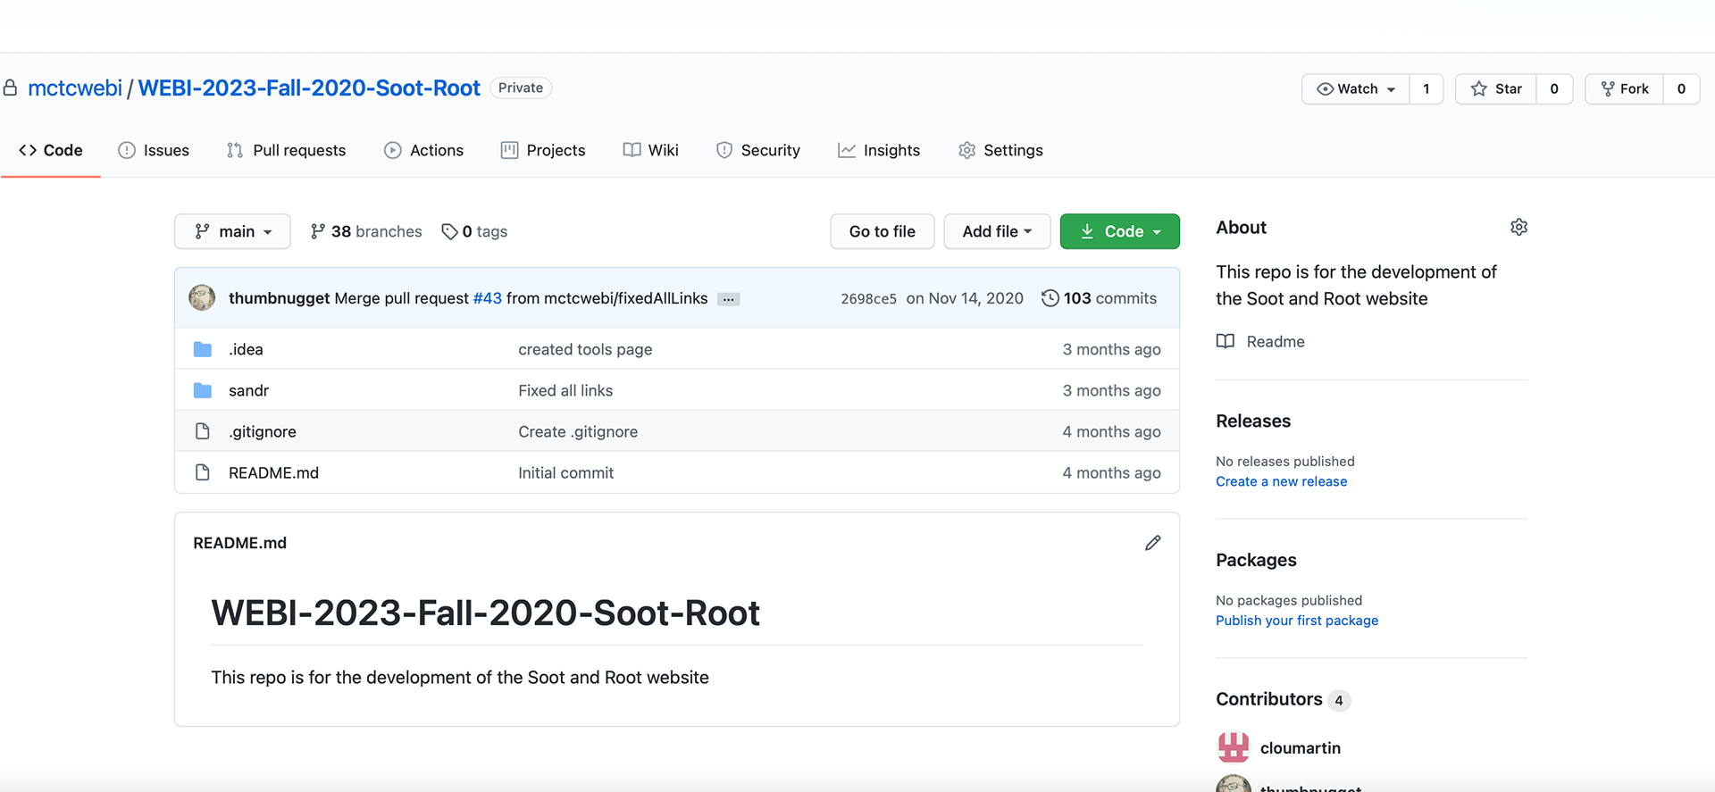
Task: Click the star count 0
Action: click(1554, 88)
